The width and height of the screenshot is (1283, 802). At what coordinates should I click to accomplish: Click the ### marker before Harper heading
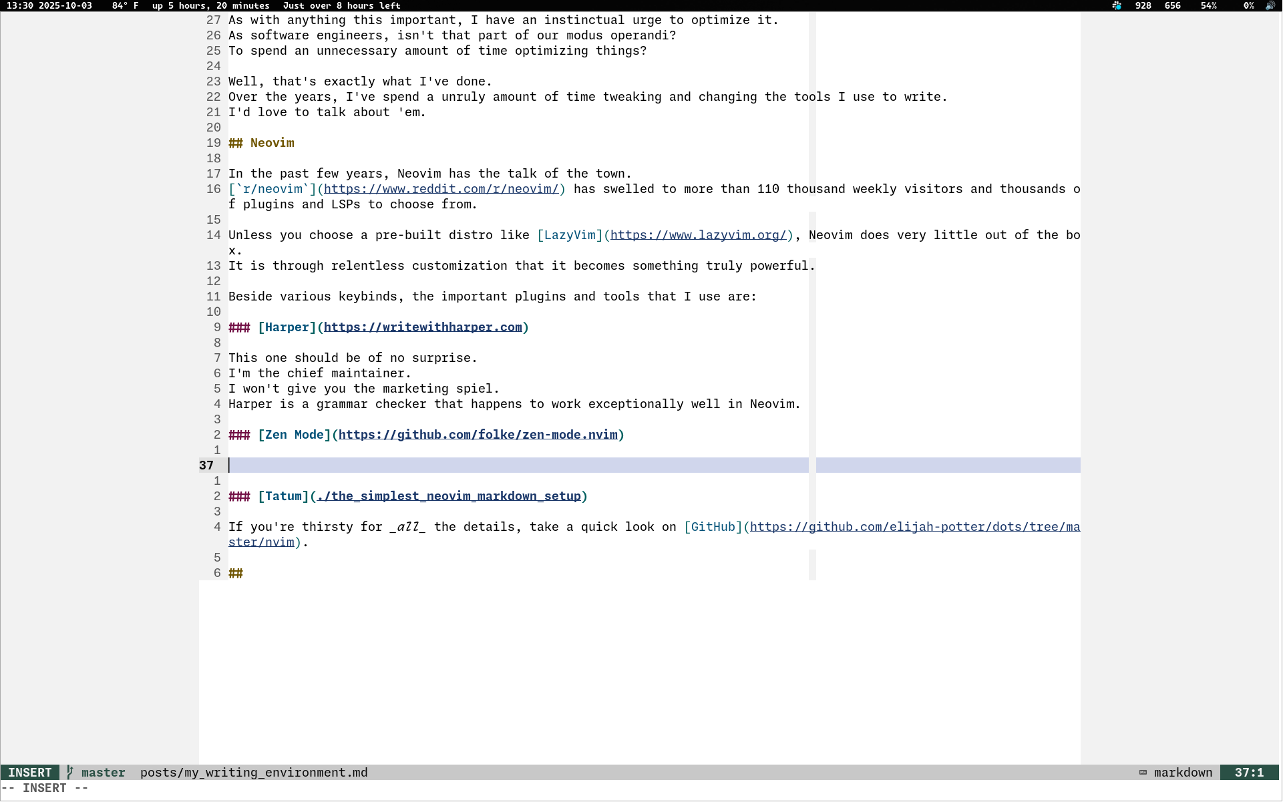tap(239, 327)
